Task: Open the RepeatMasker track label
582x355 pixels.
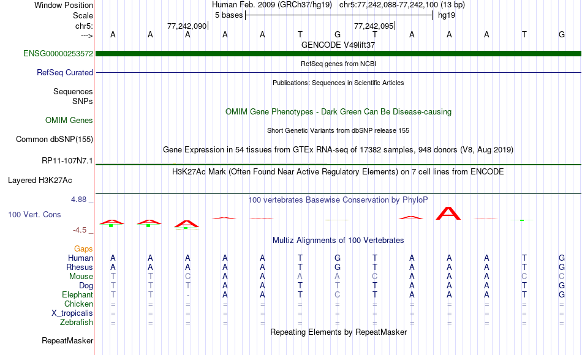Action: [x=67, y=340]
